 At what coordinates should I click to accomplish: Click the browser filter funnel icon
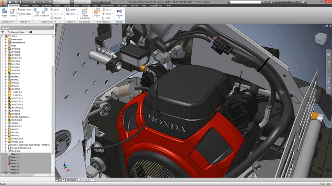click(3, 32)
